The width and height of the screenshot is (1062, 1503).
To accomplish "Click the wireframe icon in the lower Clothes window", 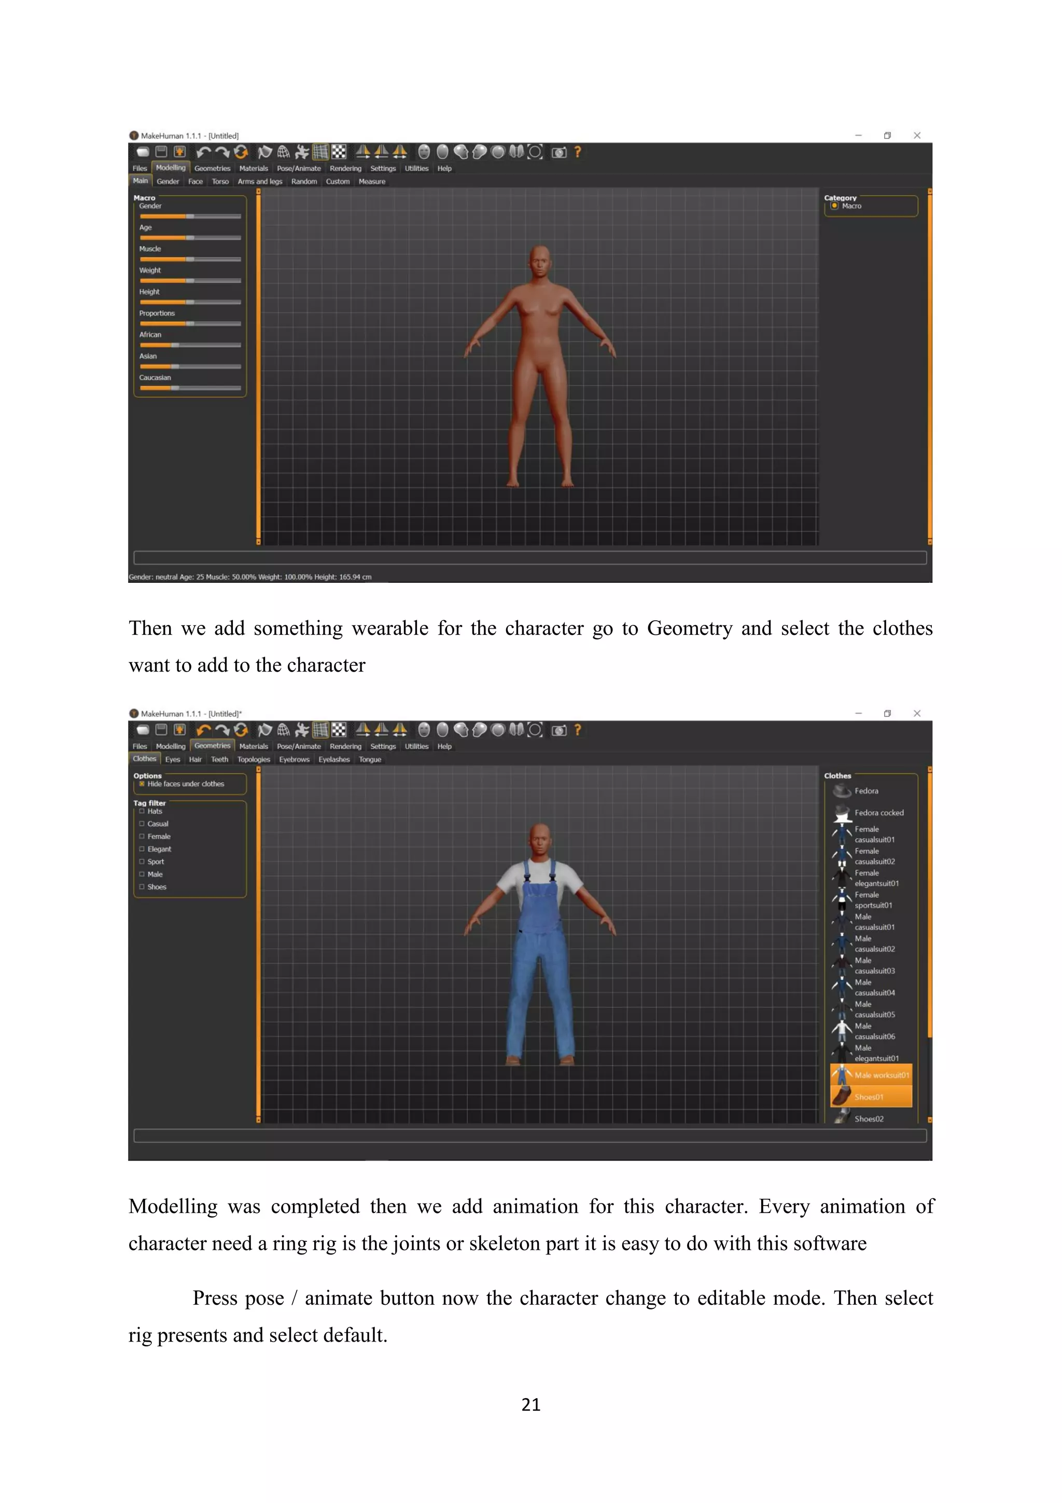I will tap(283, 730).
